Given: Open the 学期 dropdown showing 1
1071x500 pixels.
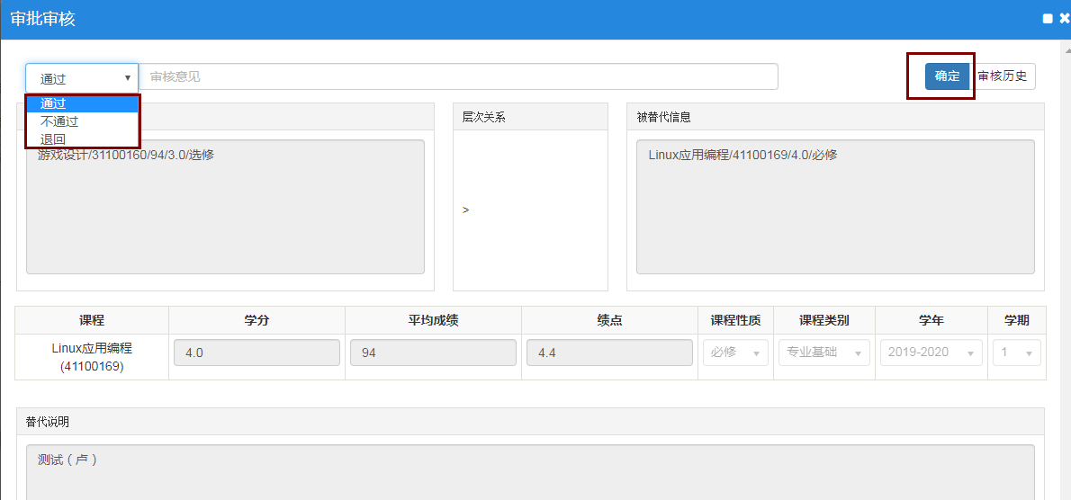Looking at the screenshot, I should tap(1016, 353).
